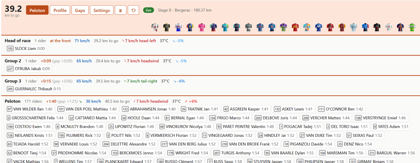The width and height of the screenshot is (420, 163).
Task: Select the orange, pink and white patchwork jersey
Action: tap(307, 27)
